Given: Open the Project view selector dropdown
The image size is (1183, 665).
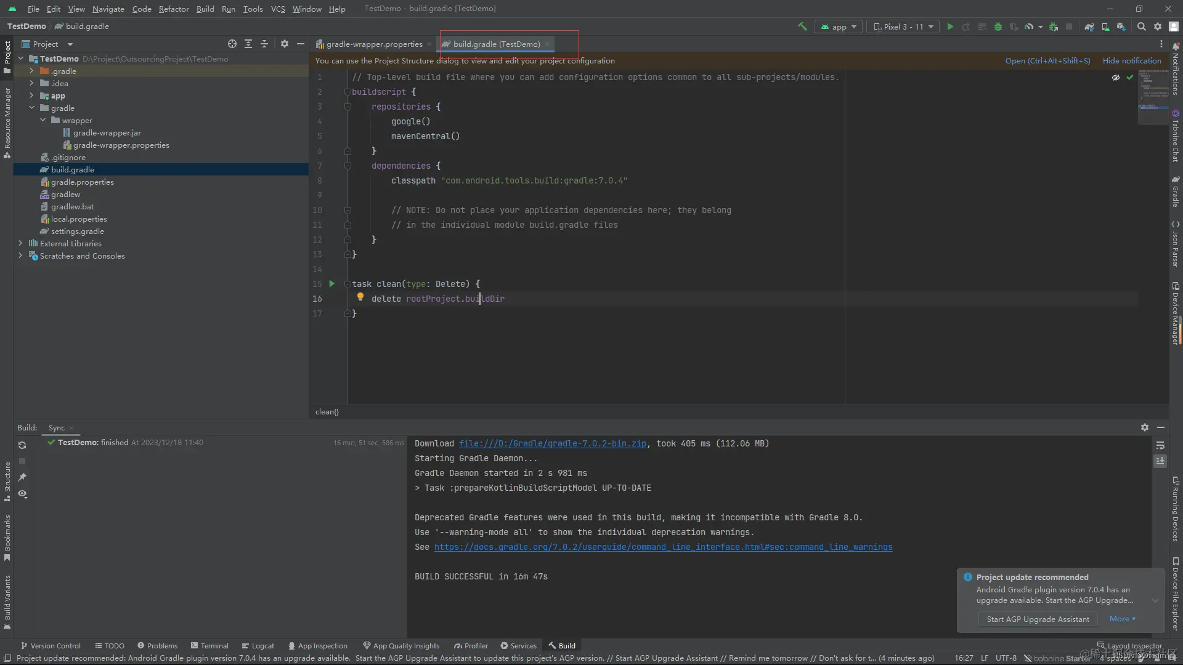Looking at the screenshot, I should [x=47, y=44].
